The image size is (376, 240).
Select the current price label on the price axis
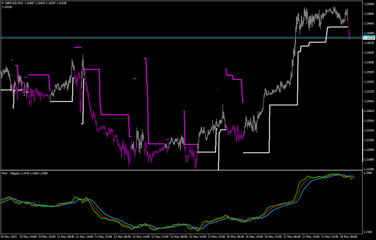click(x=369, y=38)
